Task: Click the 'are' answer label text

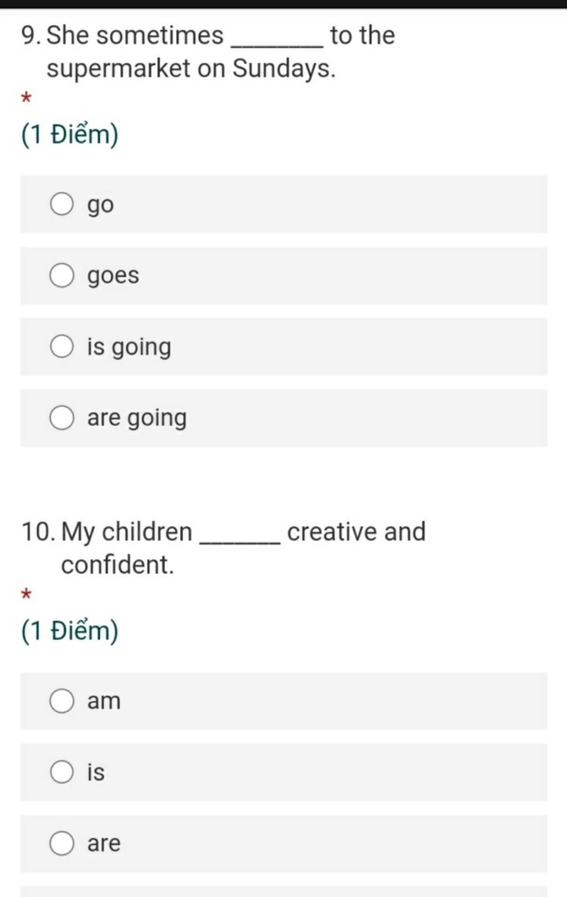Action: (104, 844)
